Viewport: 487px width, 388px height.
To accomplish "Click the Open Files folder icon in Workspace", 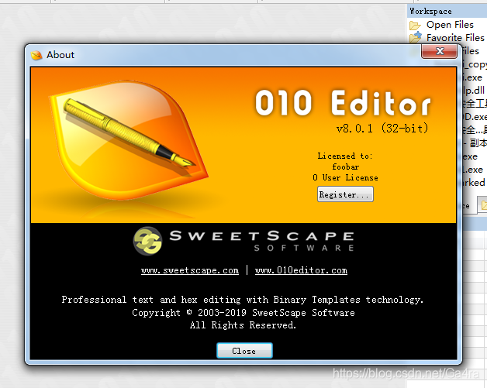I will pyautogui.click(x=415, y=25).
